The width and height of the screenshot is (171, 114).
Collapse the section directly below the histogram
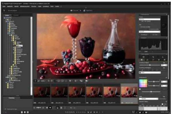tap(166, 54)
